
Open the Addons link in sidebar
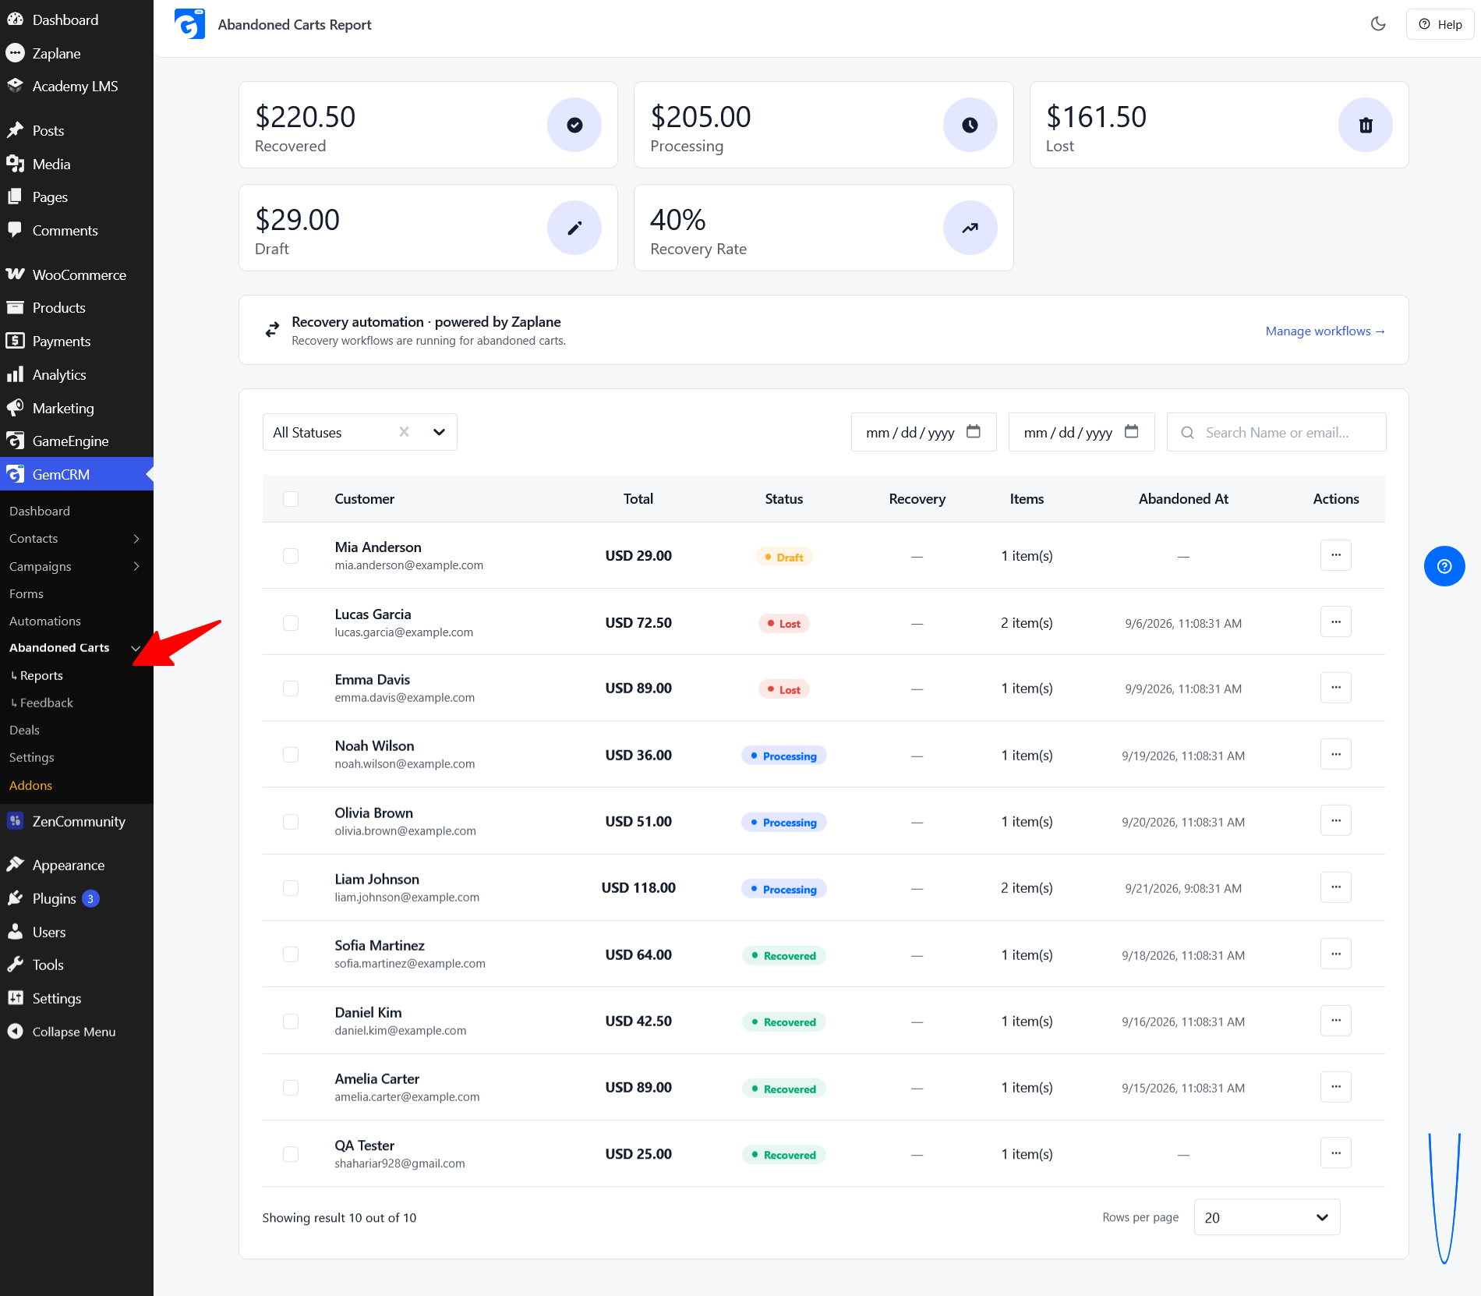click(x=30, y=785)
